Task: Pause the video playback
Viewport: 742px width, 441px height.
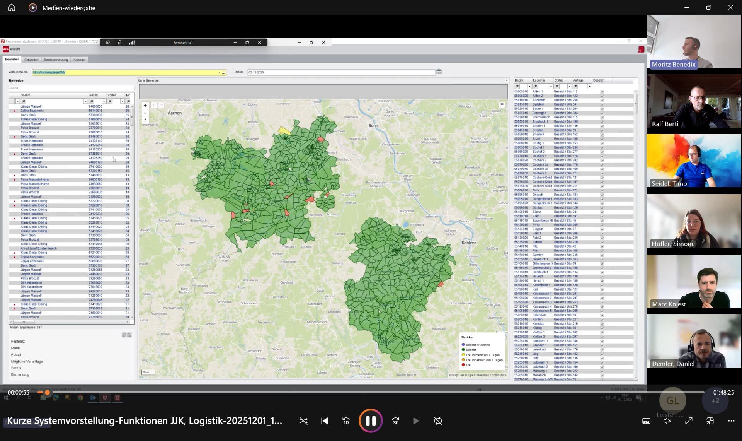Action: click(370, 421)
